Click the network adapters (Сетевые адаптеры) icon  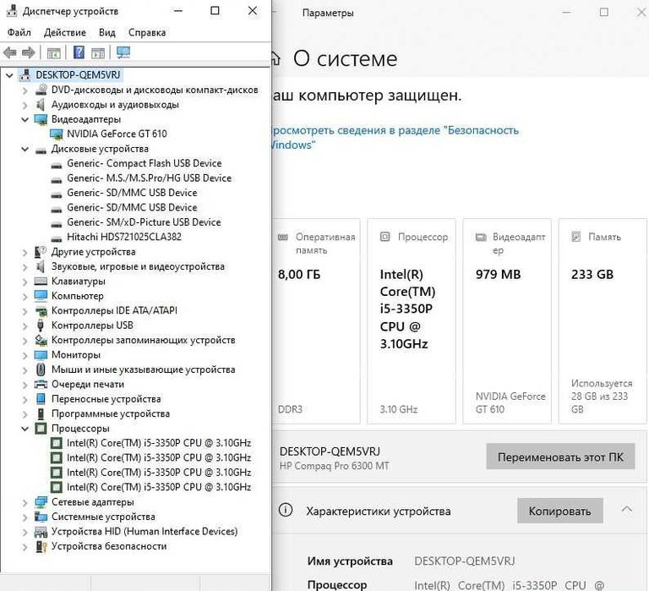(41, 502)
